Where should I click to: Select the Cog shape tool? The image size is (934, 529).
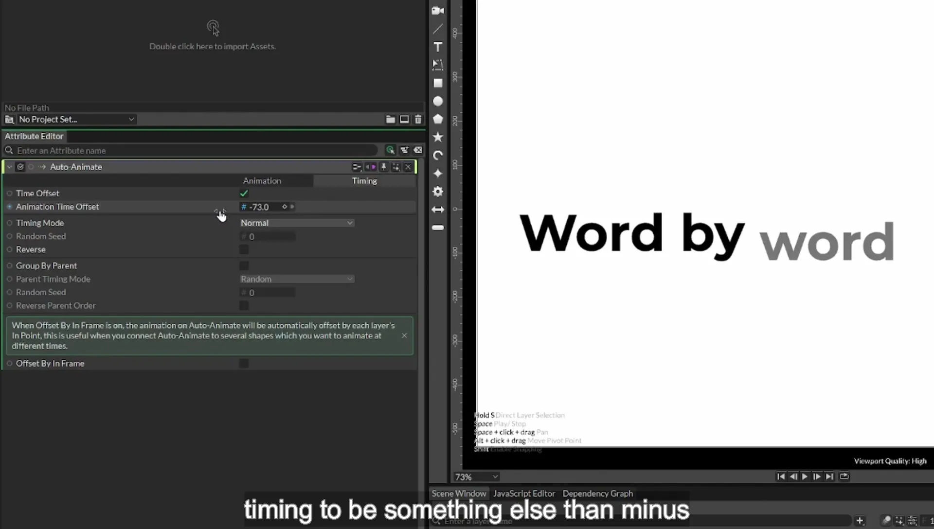click(438, 192)
